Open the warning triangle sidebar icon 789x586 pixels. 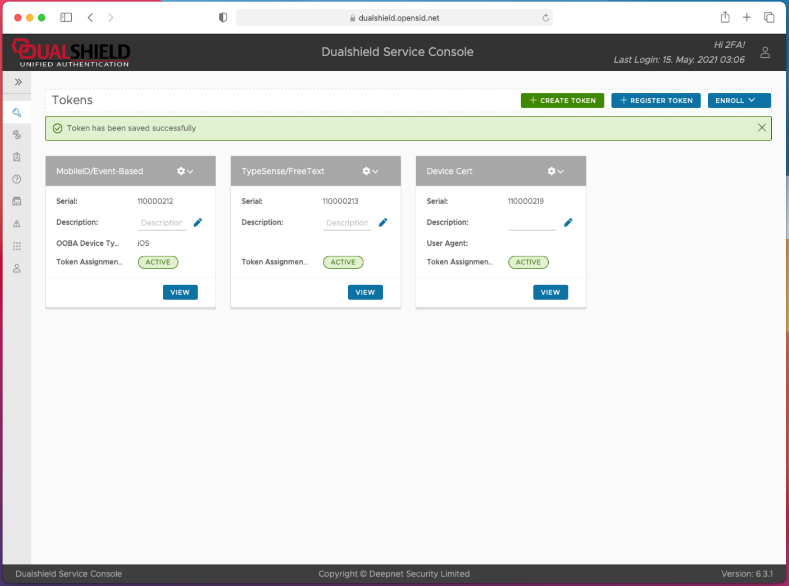point(17,224)
